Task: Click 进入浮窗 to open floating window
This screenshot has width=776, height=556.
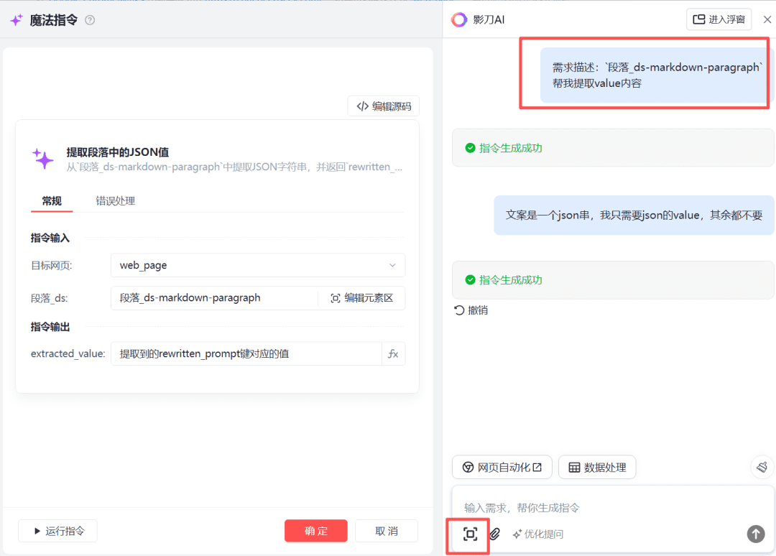Action: 719,19
